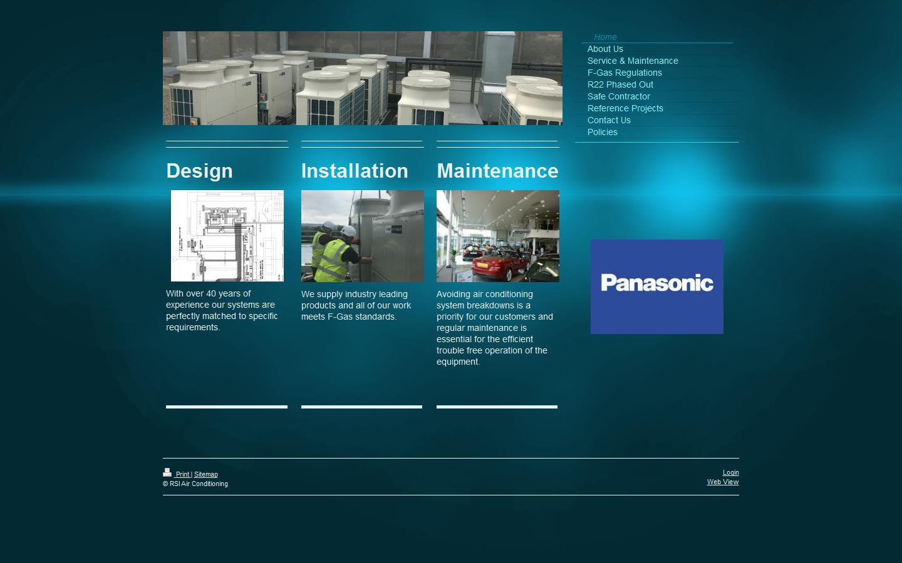Click the printer icon in footer
This screenshot has width=902, height=563.
[167, 473]
